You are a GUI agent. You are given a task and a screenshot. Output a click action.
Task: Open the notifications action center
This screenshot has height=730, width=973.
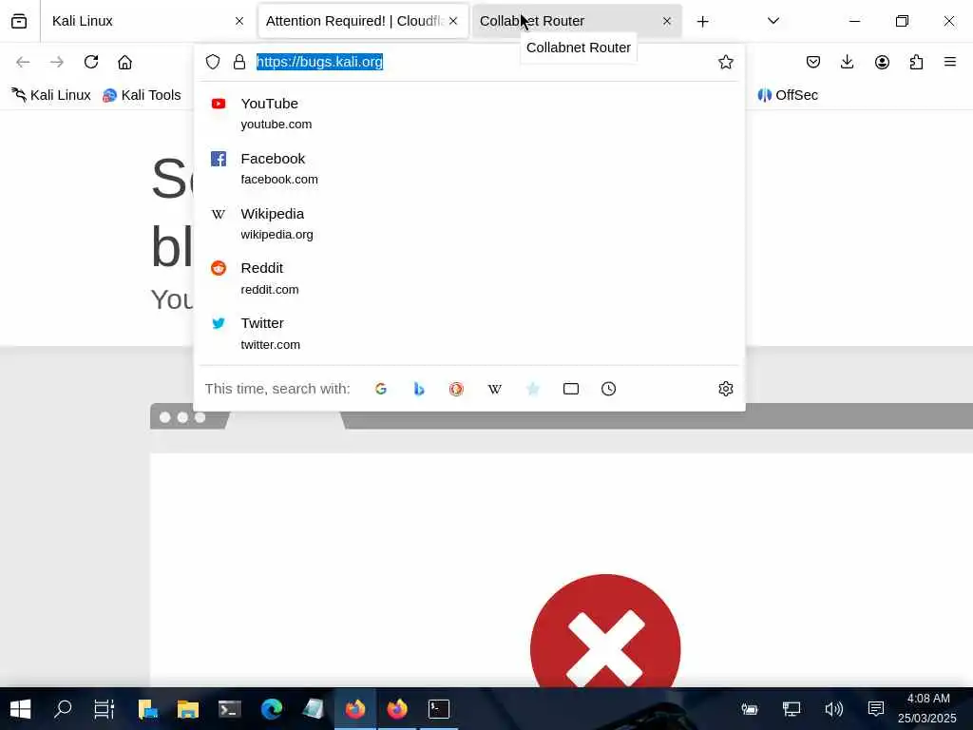click(875, 709)
